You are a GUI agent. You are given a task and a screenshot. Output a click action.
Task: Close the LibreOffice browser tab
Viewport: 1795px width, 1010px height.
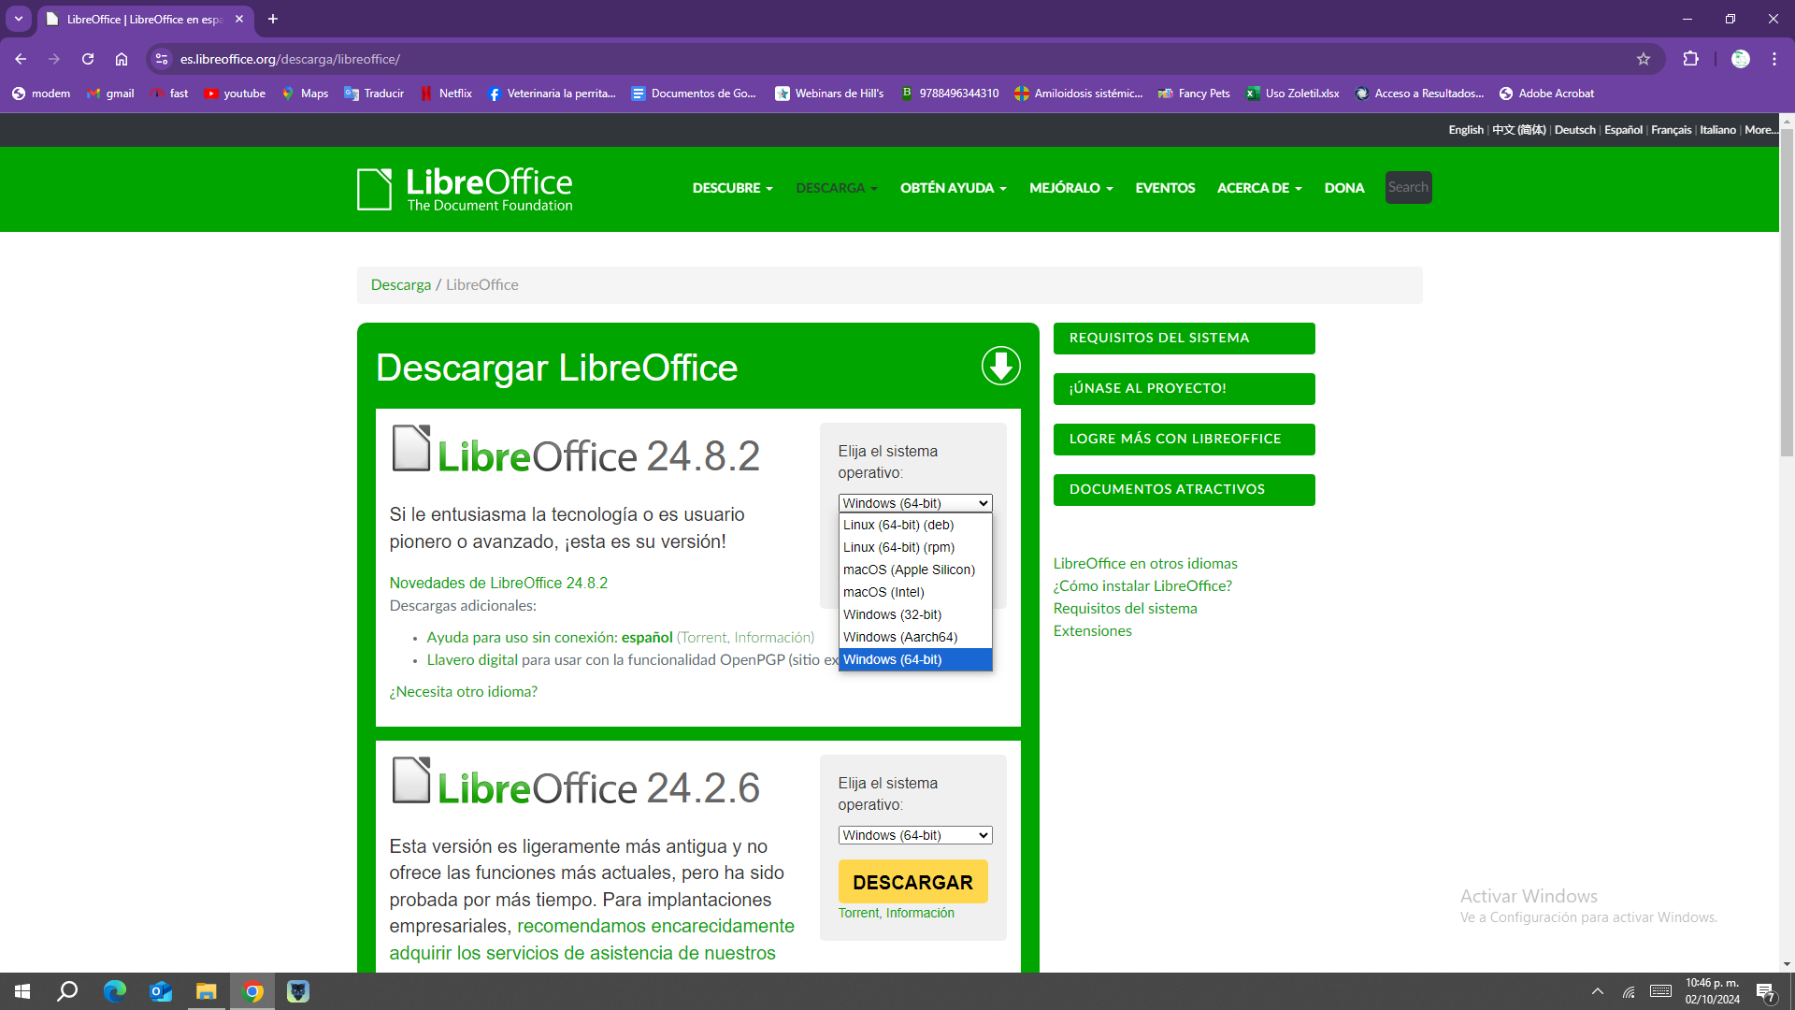coord(239,19)
